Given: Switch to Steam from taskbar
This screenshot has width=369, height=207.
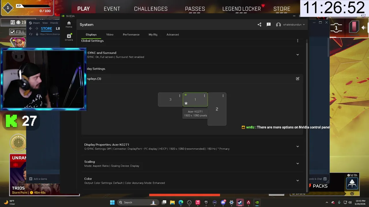Looking at the screenshot, I should [240, 202].
